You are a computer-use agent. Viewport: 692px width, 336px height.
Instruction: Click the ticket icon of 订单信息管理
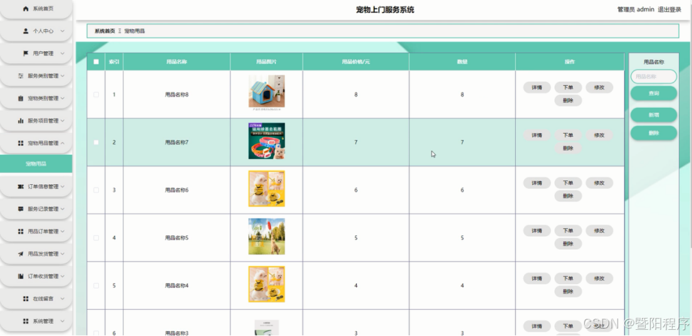(20, 187)
